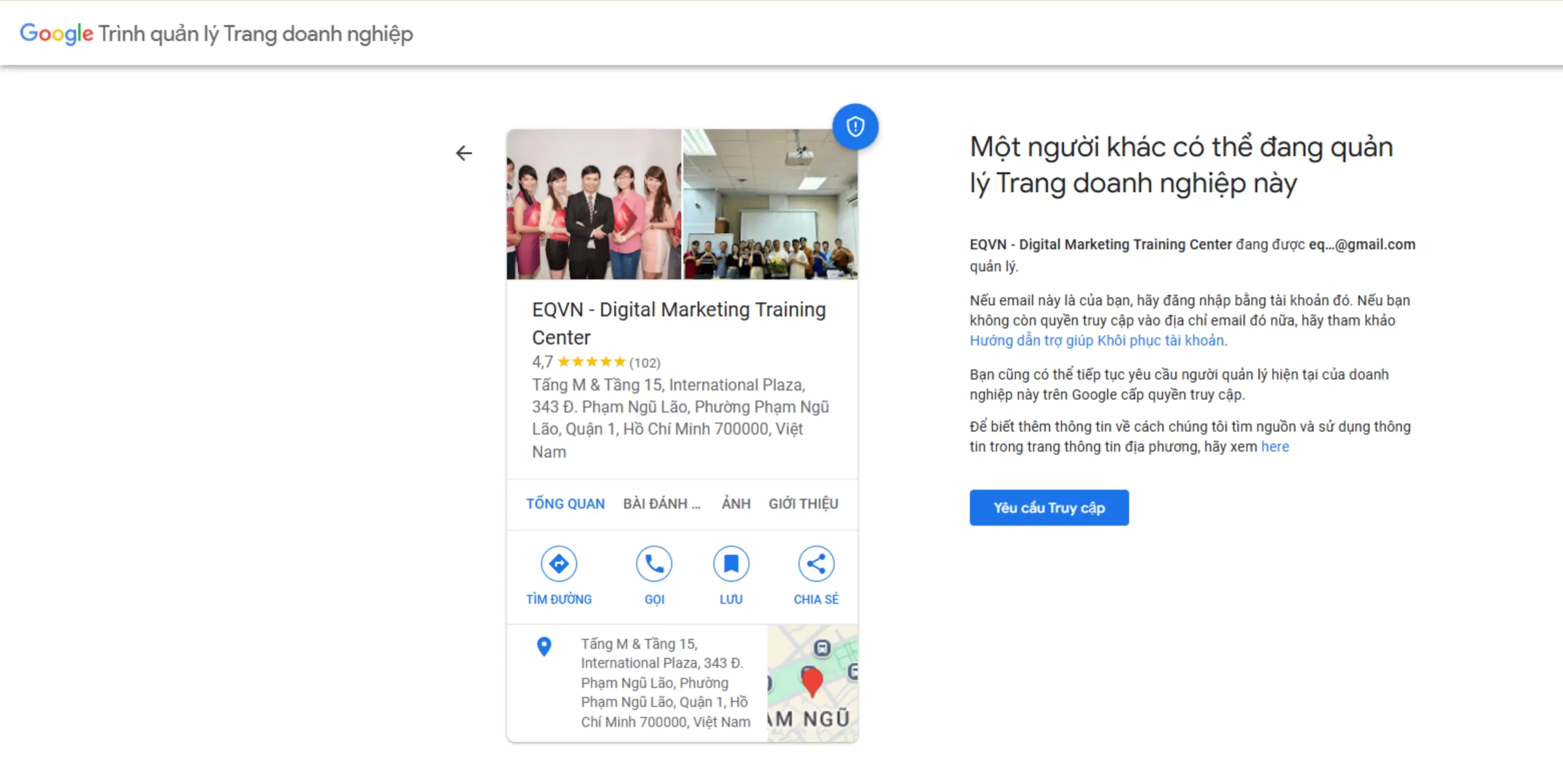Click the blue location pin icon
The height and width of the screenshot is (777, 1563).
coord(544,646)
